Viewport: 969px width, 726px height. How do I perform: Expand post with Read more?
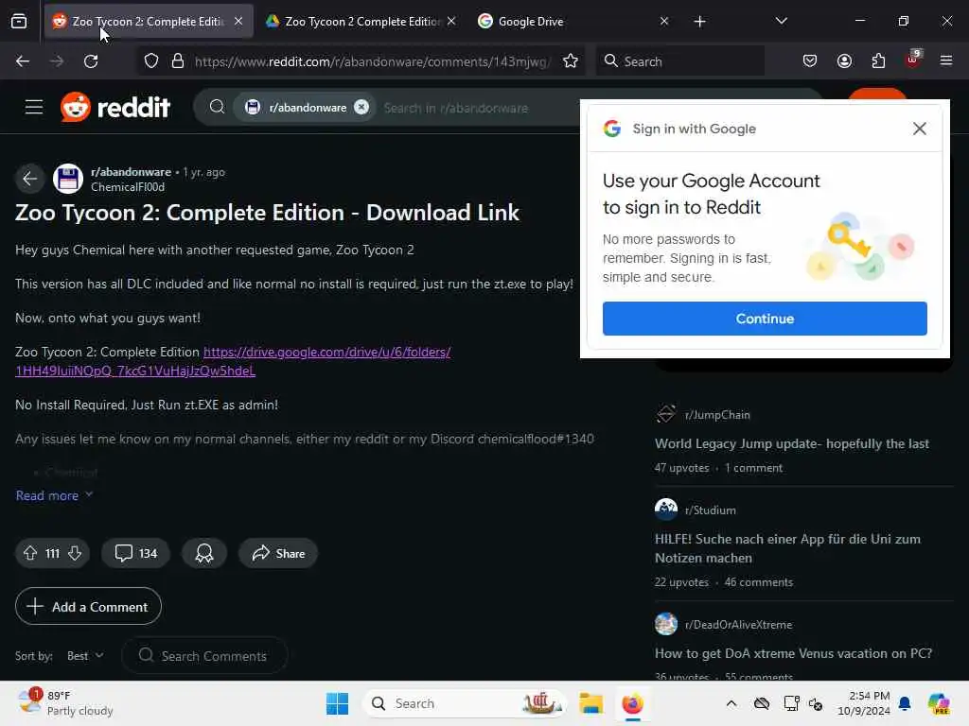pyautogui.click(x=54, y=495)
